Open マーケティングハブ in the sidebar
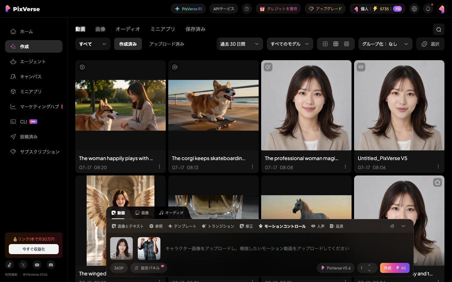 click(34, 107)
